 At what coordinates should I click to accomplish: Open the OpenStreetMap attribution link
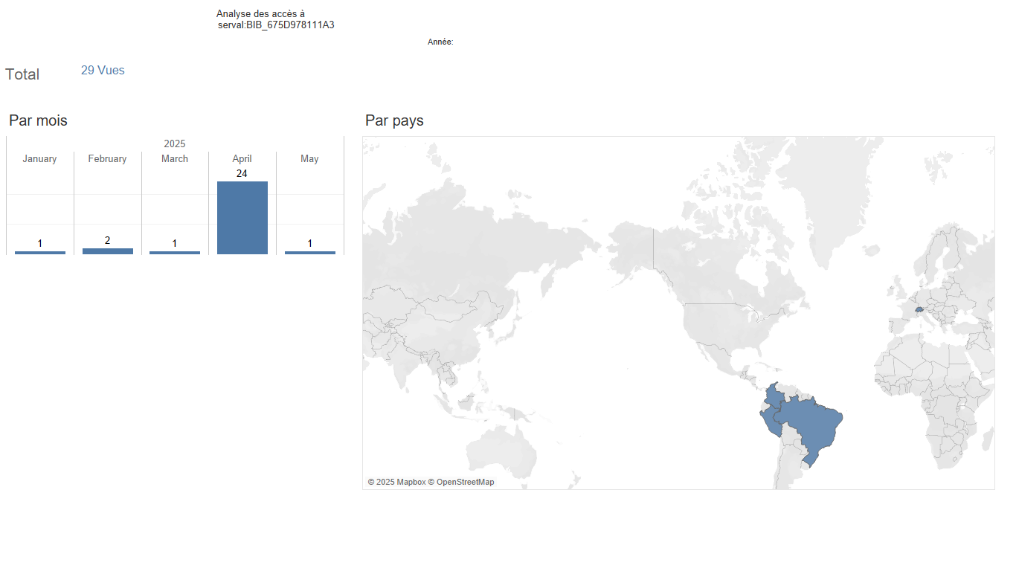[x=460, y=482]
